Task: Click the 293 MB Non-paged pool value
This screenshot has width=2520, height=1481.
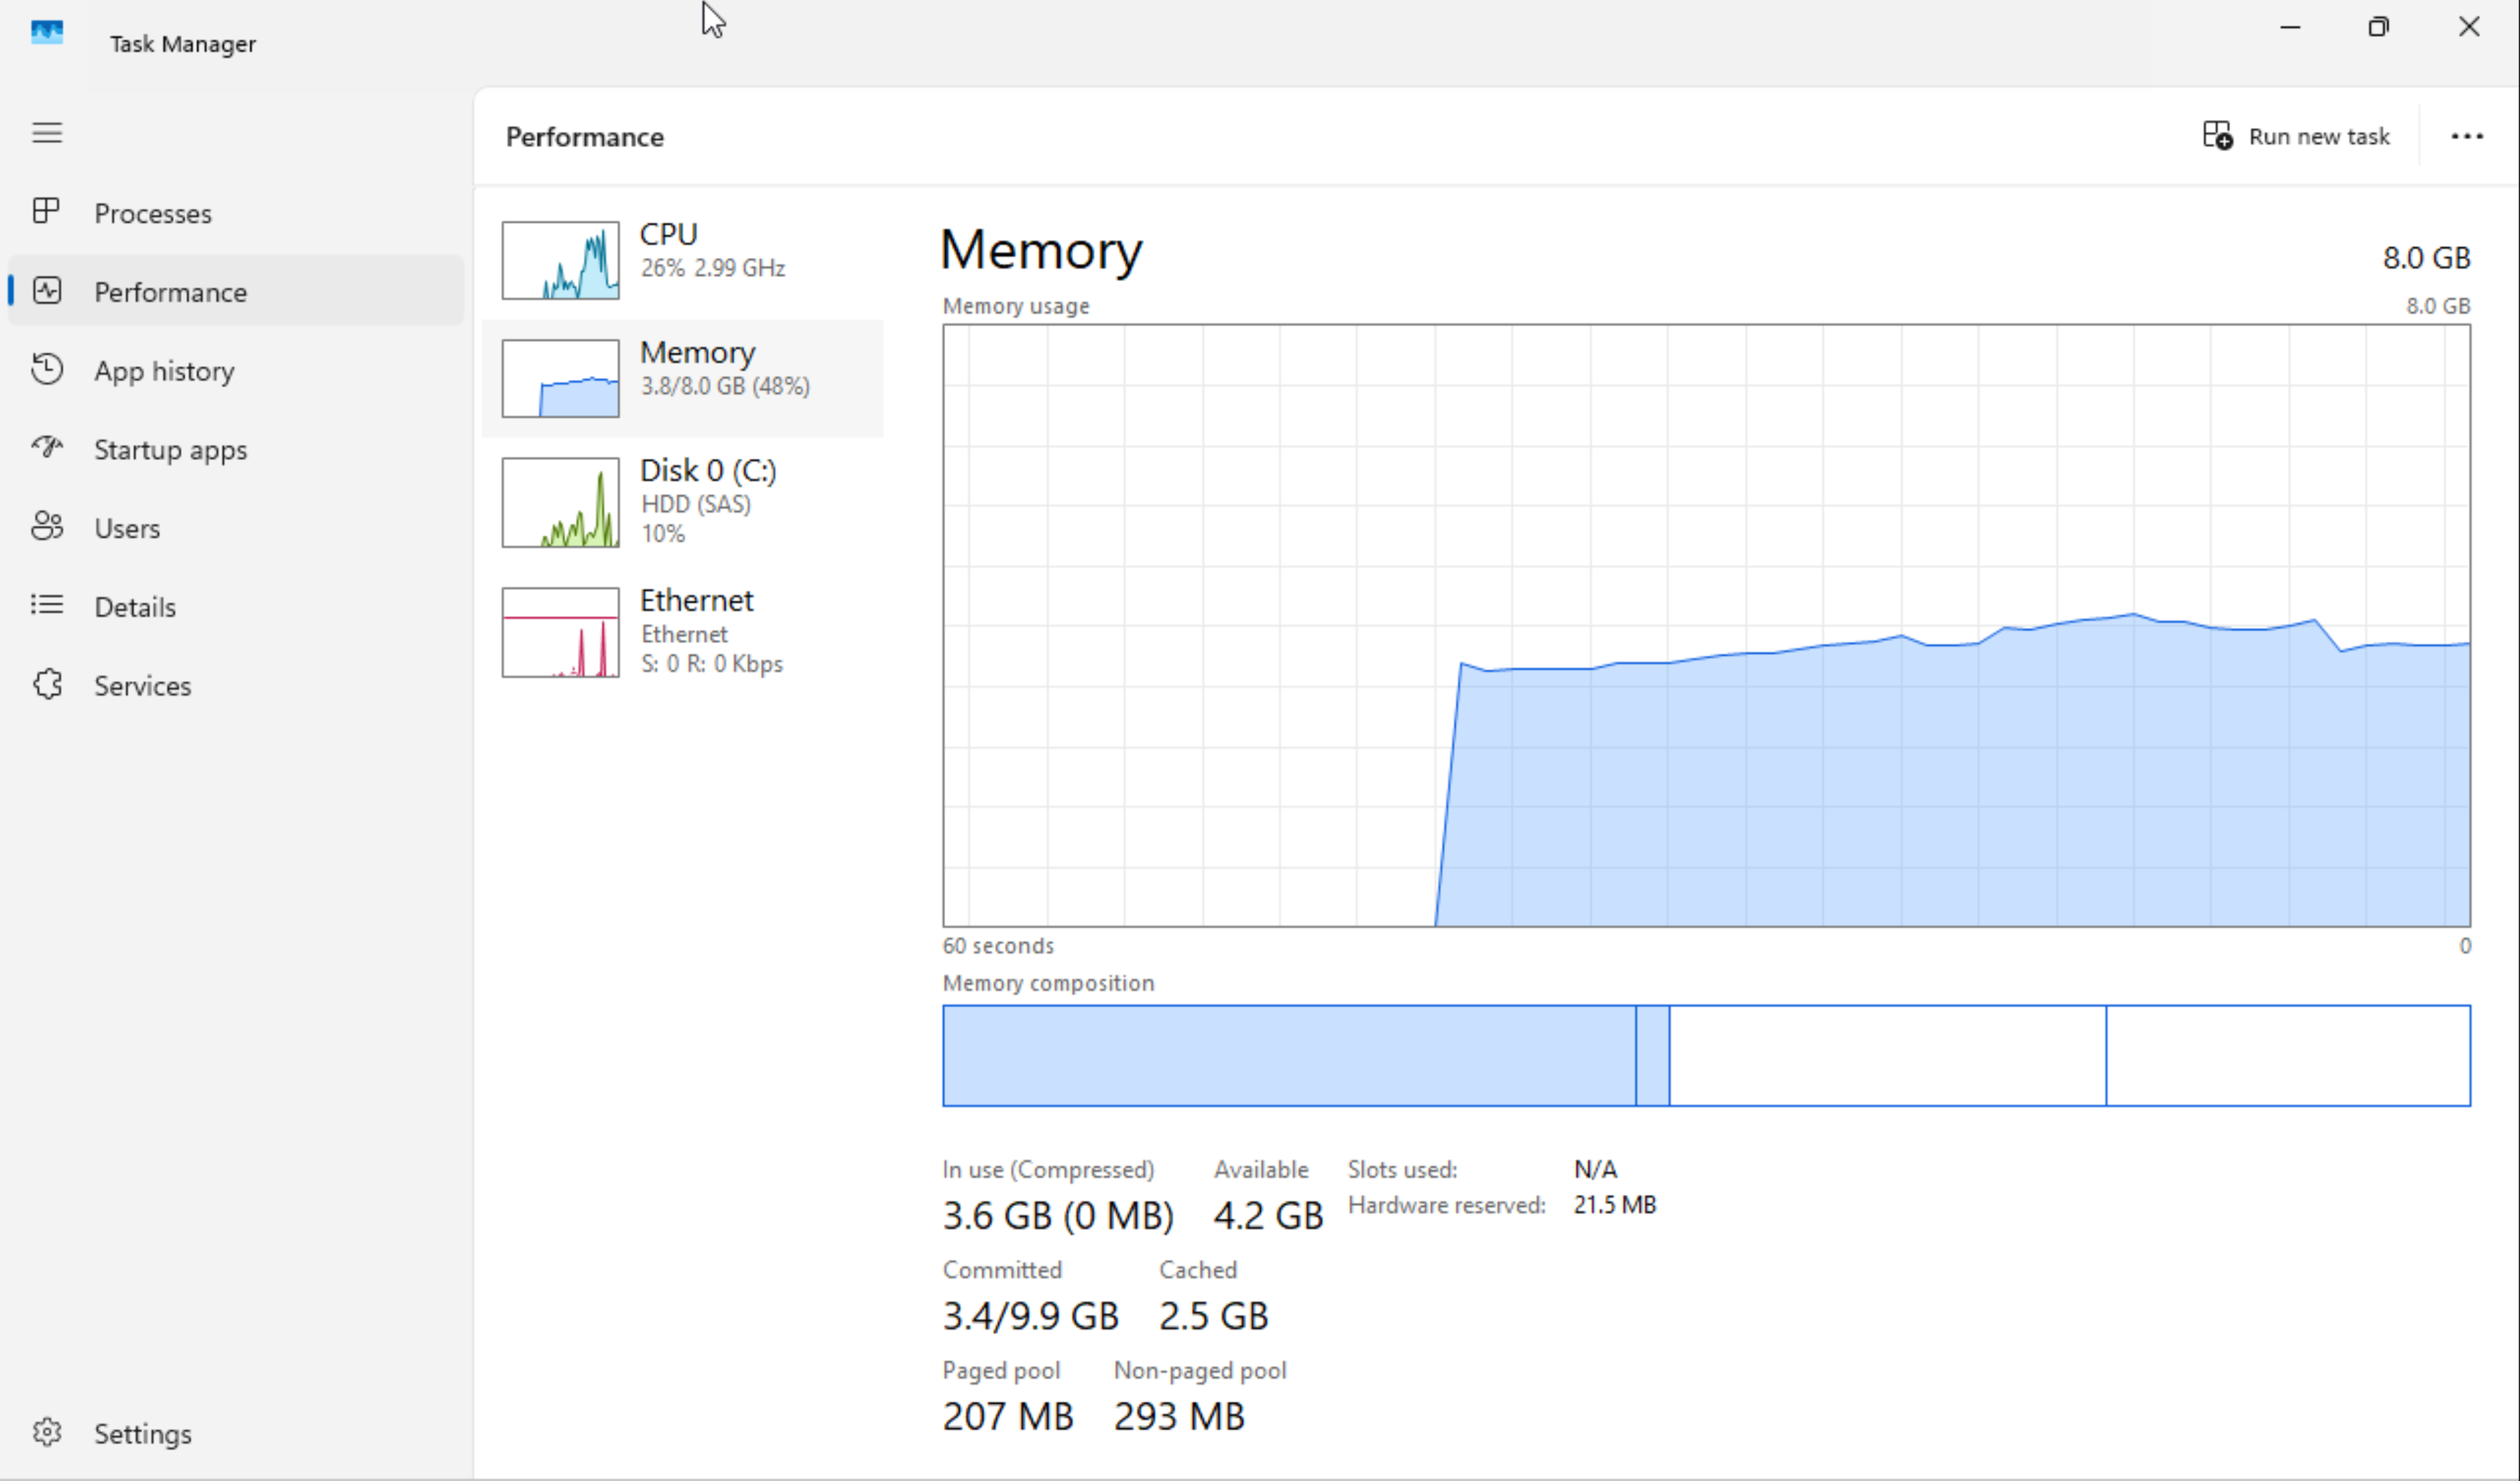Action: pos(1179,1416)
